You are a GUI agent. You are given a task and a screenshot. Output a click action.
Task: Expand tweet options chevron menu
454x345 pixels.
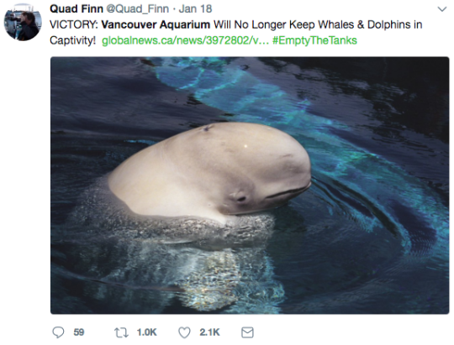442,9
